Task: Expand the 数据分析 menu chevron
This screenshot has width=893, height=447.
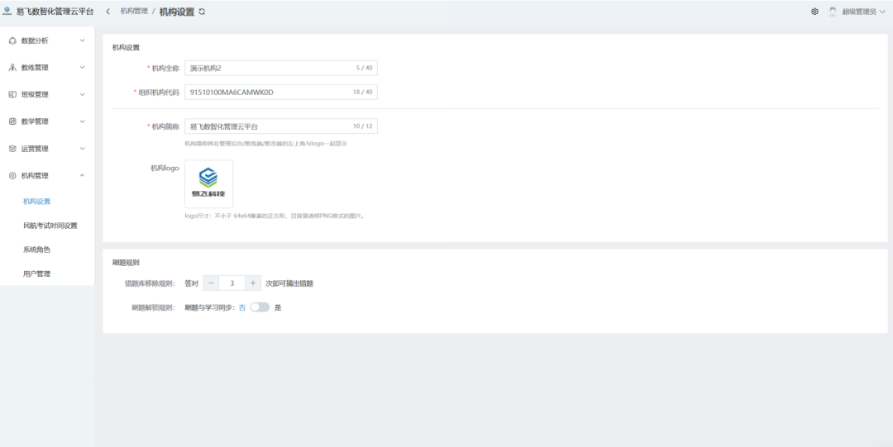Action: pos(82,40)
